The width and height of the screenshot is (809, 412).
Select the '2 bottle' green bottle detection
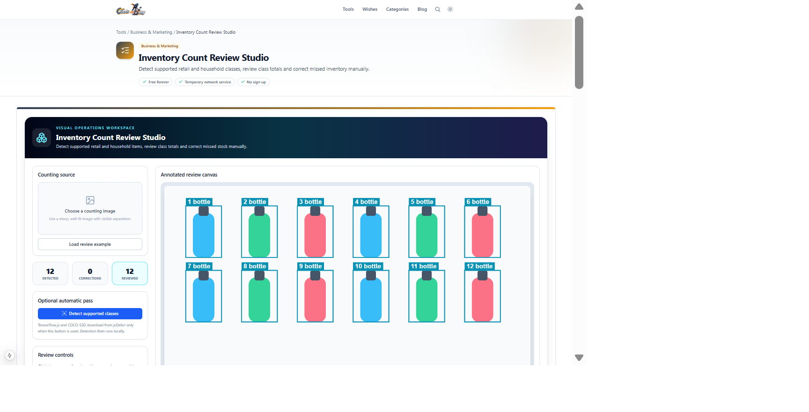tap(259, 232)
